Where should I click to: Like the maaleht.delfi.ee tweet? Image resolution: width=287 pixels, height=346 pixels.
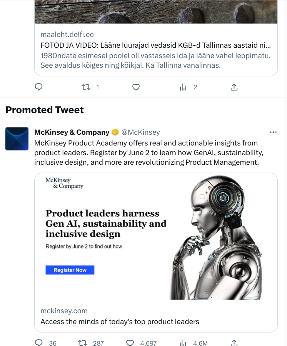pyautogui.click(x=136, y=87)
